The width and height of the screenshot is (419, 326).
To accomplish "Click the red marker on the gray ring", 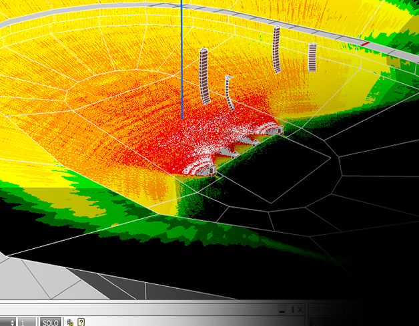I will pos(365,44).
